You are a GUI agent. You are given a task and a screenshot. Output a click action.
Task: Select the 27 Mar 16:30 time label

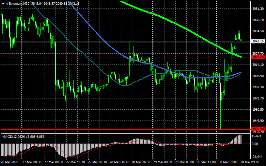pyautogui.click(x=76, y=162)
